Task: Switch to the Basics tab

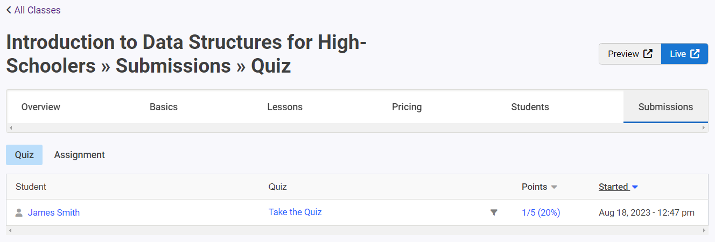Action: pos(164,107)
